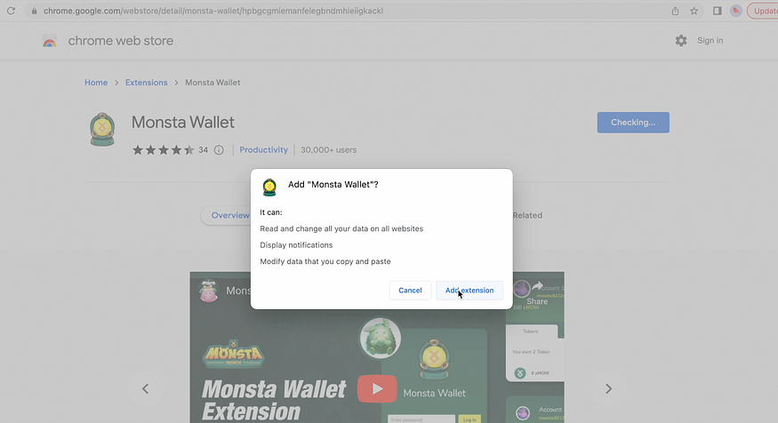Click the lock icon in address bar
778x423 pixels.
[x=35, y=11]
